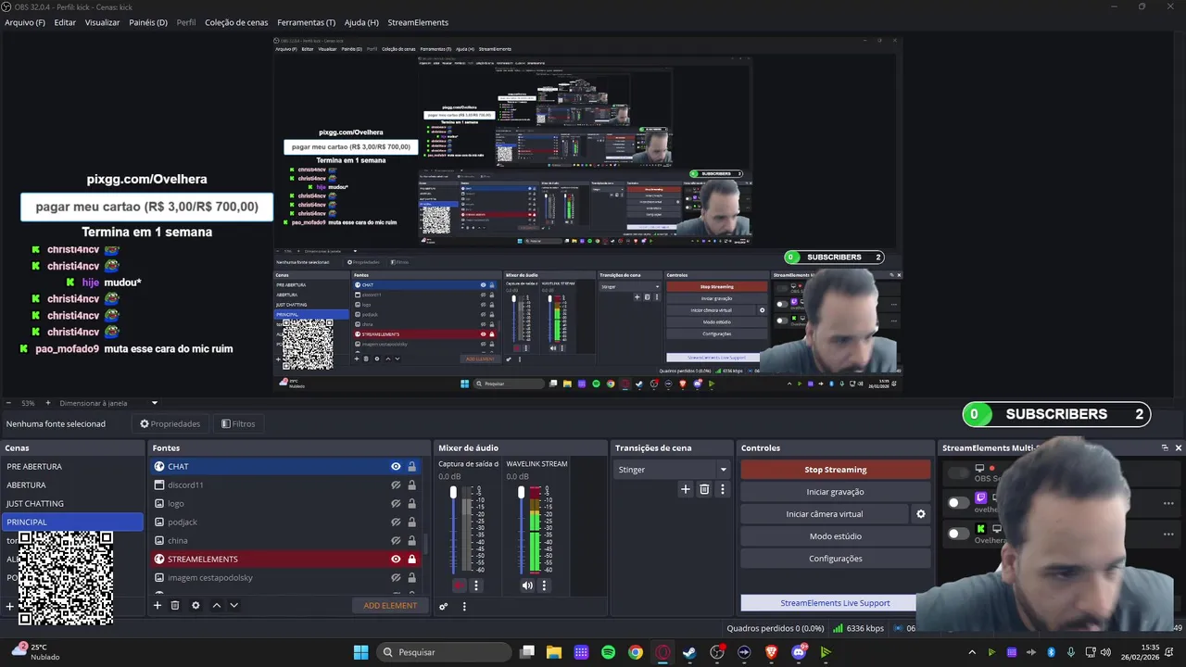Open WAVELINK STREAM channel options menu

coord(544,585)
